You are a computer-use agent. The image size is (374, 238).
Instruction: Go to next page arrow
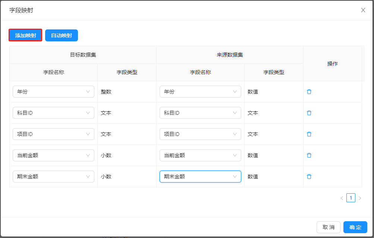tap(360, 198)
